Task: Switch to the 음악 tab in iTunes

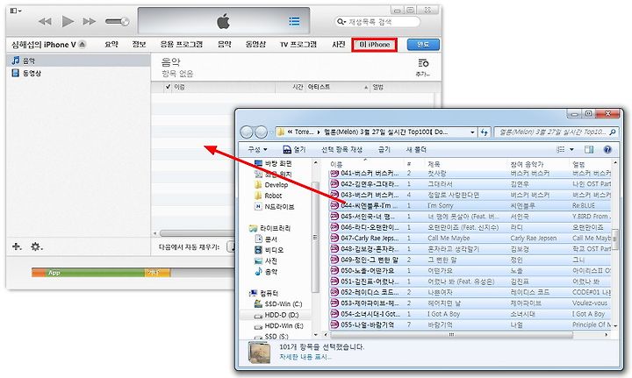Action: [x=225, y=44]
